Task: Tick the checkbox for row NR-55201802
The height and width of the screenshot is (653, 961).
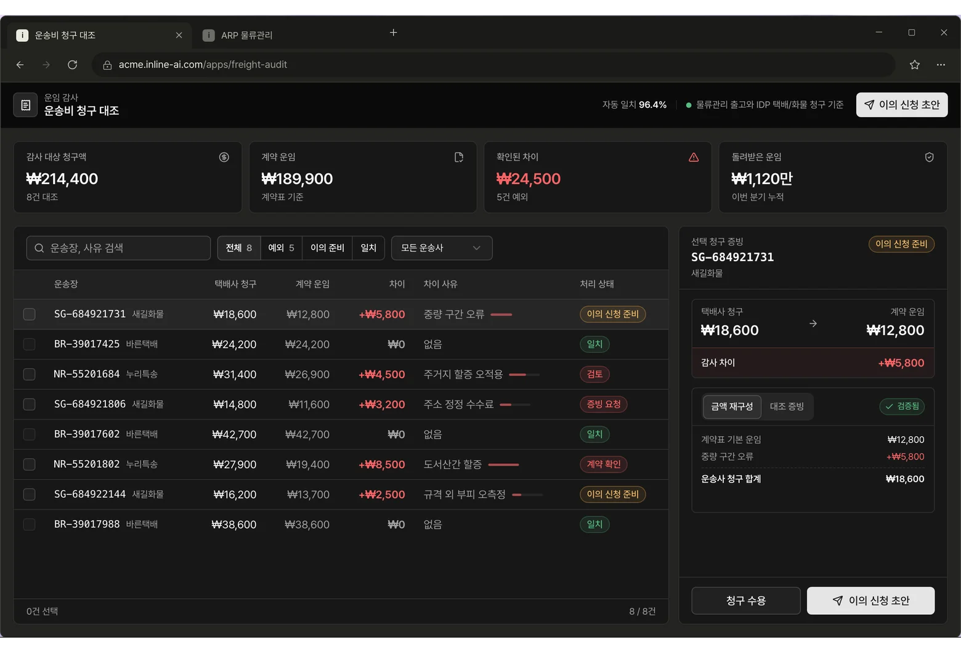Action: 29,464
